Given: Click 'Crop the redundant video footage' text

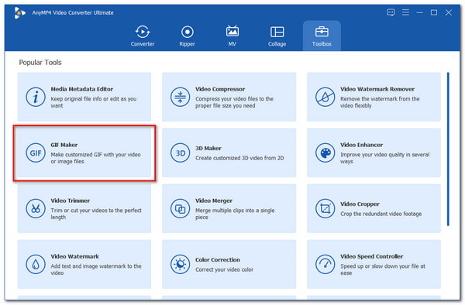Looking at the screenshot, I should click(381, 214).
